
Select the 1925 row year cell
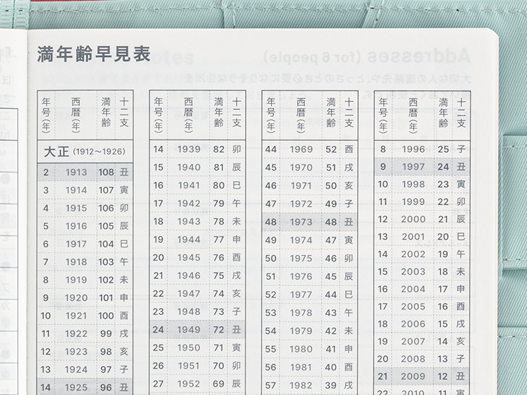(76, 388)
